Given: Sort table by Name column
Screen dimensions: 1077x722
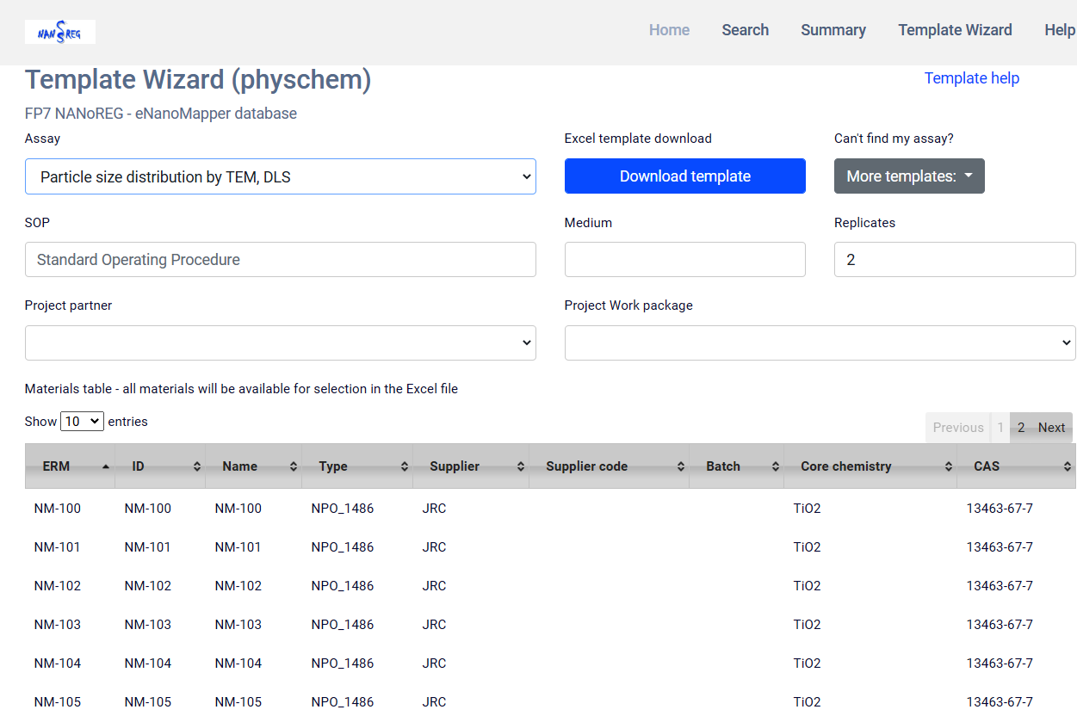Looking at the screenshot, I should tap(254, 466).
